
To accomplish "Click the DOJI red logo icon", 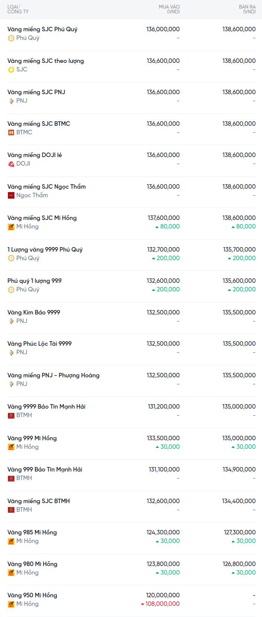I will click(11, 164).
